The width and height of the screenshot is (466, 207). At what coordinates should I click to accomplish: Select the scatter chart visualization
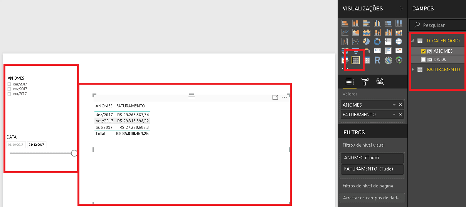click(x=356, y=42)
